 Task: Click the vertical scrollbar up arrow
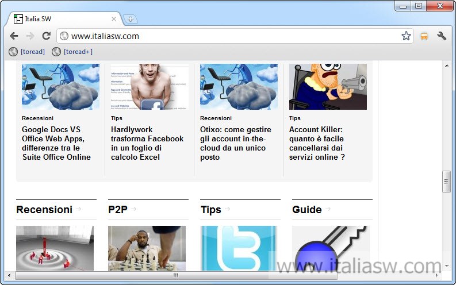tap(447, 66)
